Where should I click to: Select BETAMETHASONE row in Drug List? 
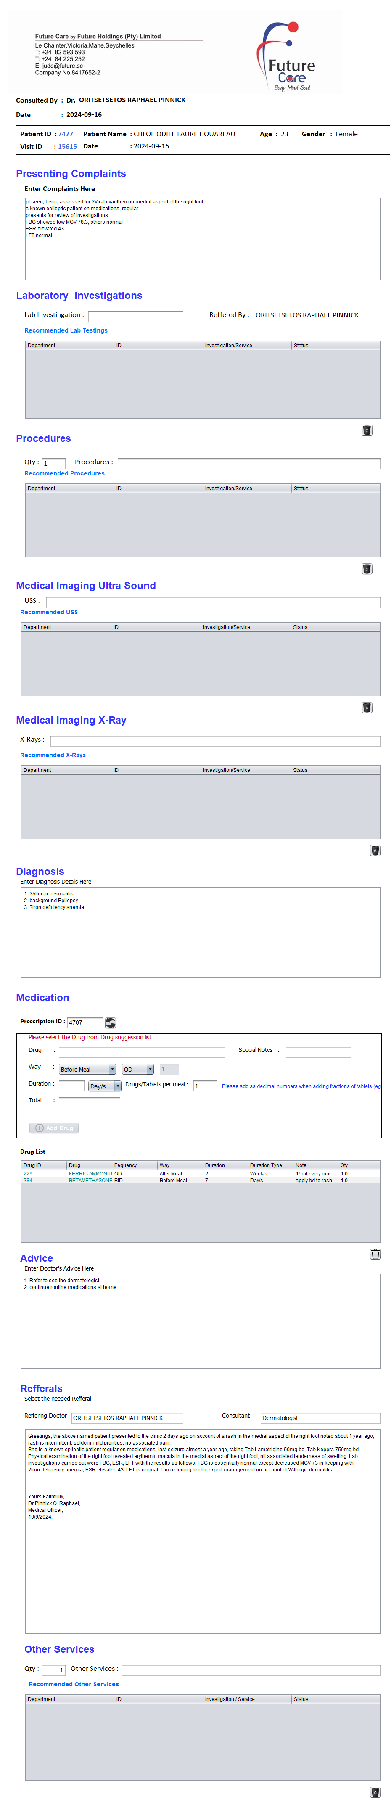(x=90, y=1181)
